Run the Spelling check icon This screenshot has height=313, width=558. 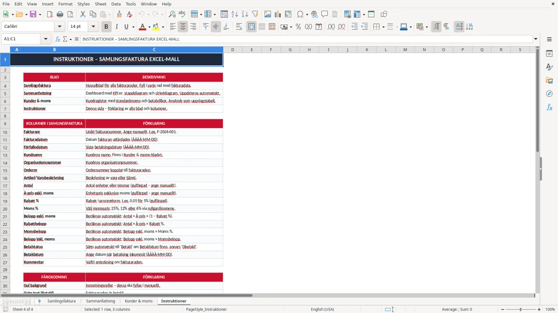tap(182, 14)
